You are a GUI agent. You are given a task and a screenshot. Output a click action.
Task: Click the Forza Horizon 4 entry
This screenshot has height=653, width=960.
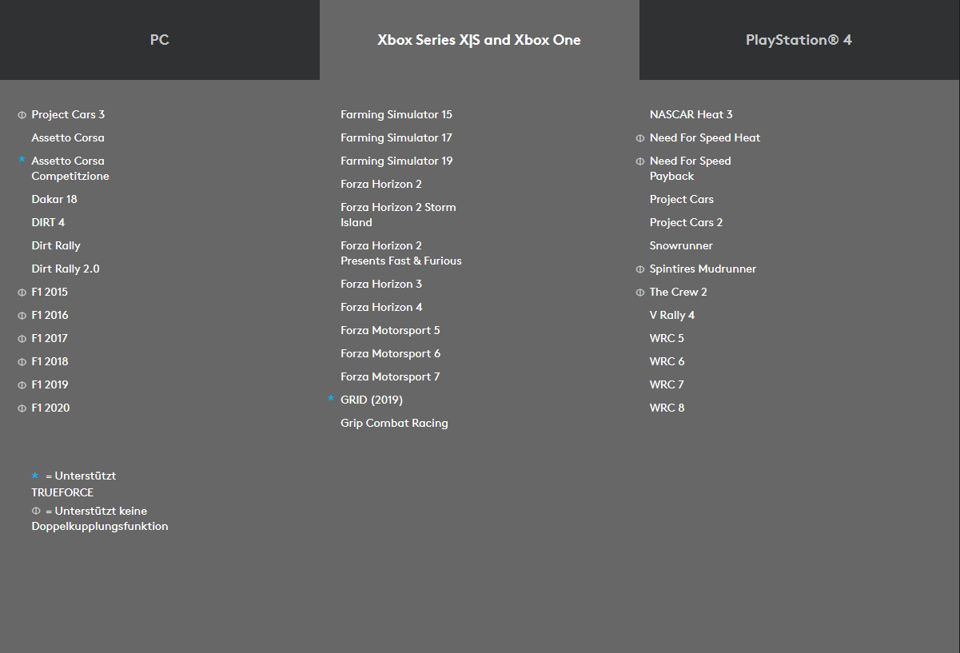click(381, 307)
